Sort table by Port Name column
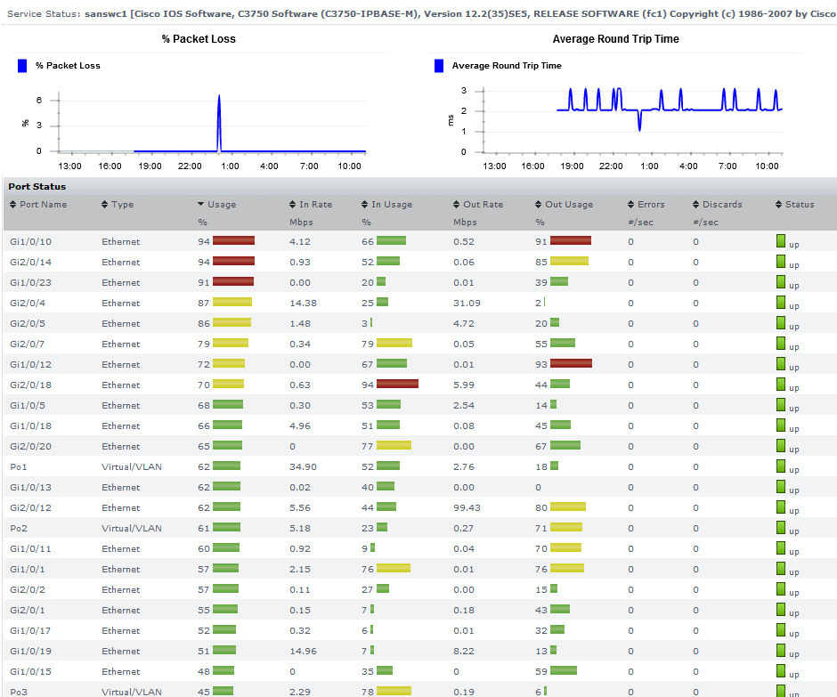 click(38, 205)
